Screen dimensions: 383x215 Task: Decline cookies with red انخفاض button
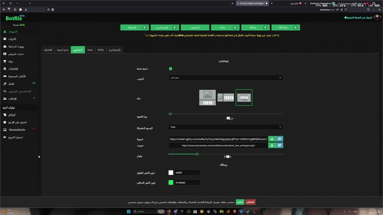[x=250, y=202]
